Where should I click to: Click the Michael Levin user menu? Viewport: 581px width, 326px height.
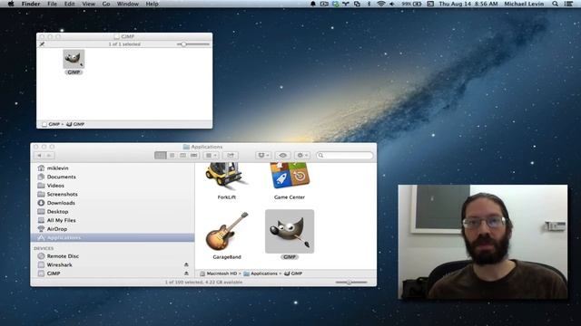point(524,4)
